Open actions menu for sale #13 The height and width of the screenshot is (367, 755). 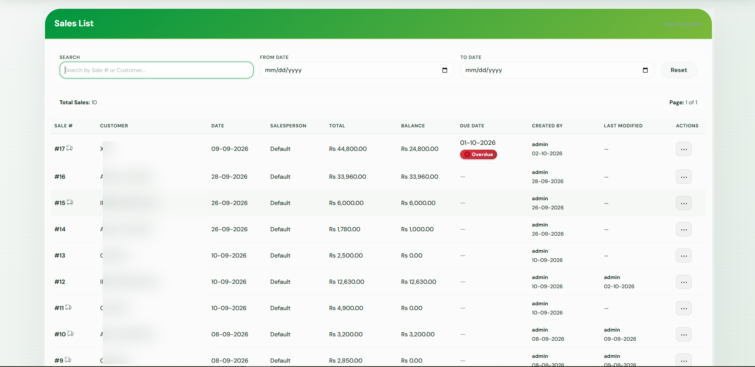pyautogui.click(x=684, y=256)
